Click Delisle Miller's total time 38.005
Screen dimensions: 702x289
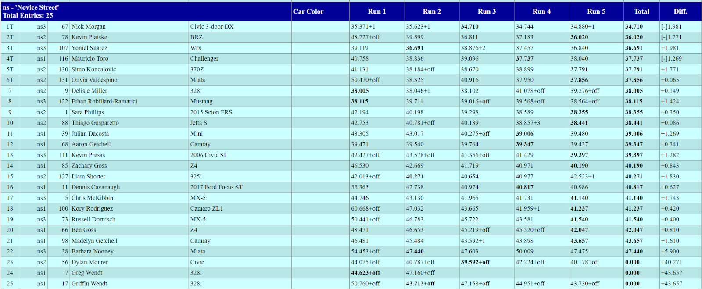click(634, 91)
